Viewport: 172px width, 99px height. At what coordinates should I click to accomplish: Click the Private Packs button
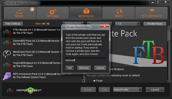tap(155, 24)
